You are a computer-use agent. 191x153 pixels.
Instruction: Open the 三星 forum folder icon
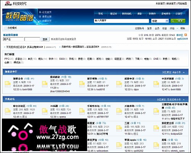pos(119,129)
